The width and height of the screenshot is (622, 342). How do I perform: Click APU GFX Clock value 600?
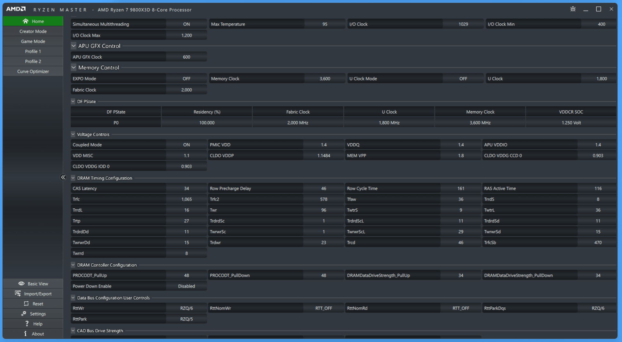(186, 57)
